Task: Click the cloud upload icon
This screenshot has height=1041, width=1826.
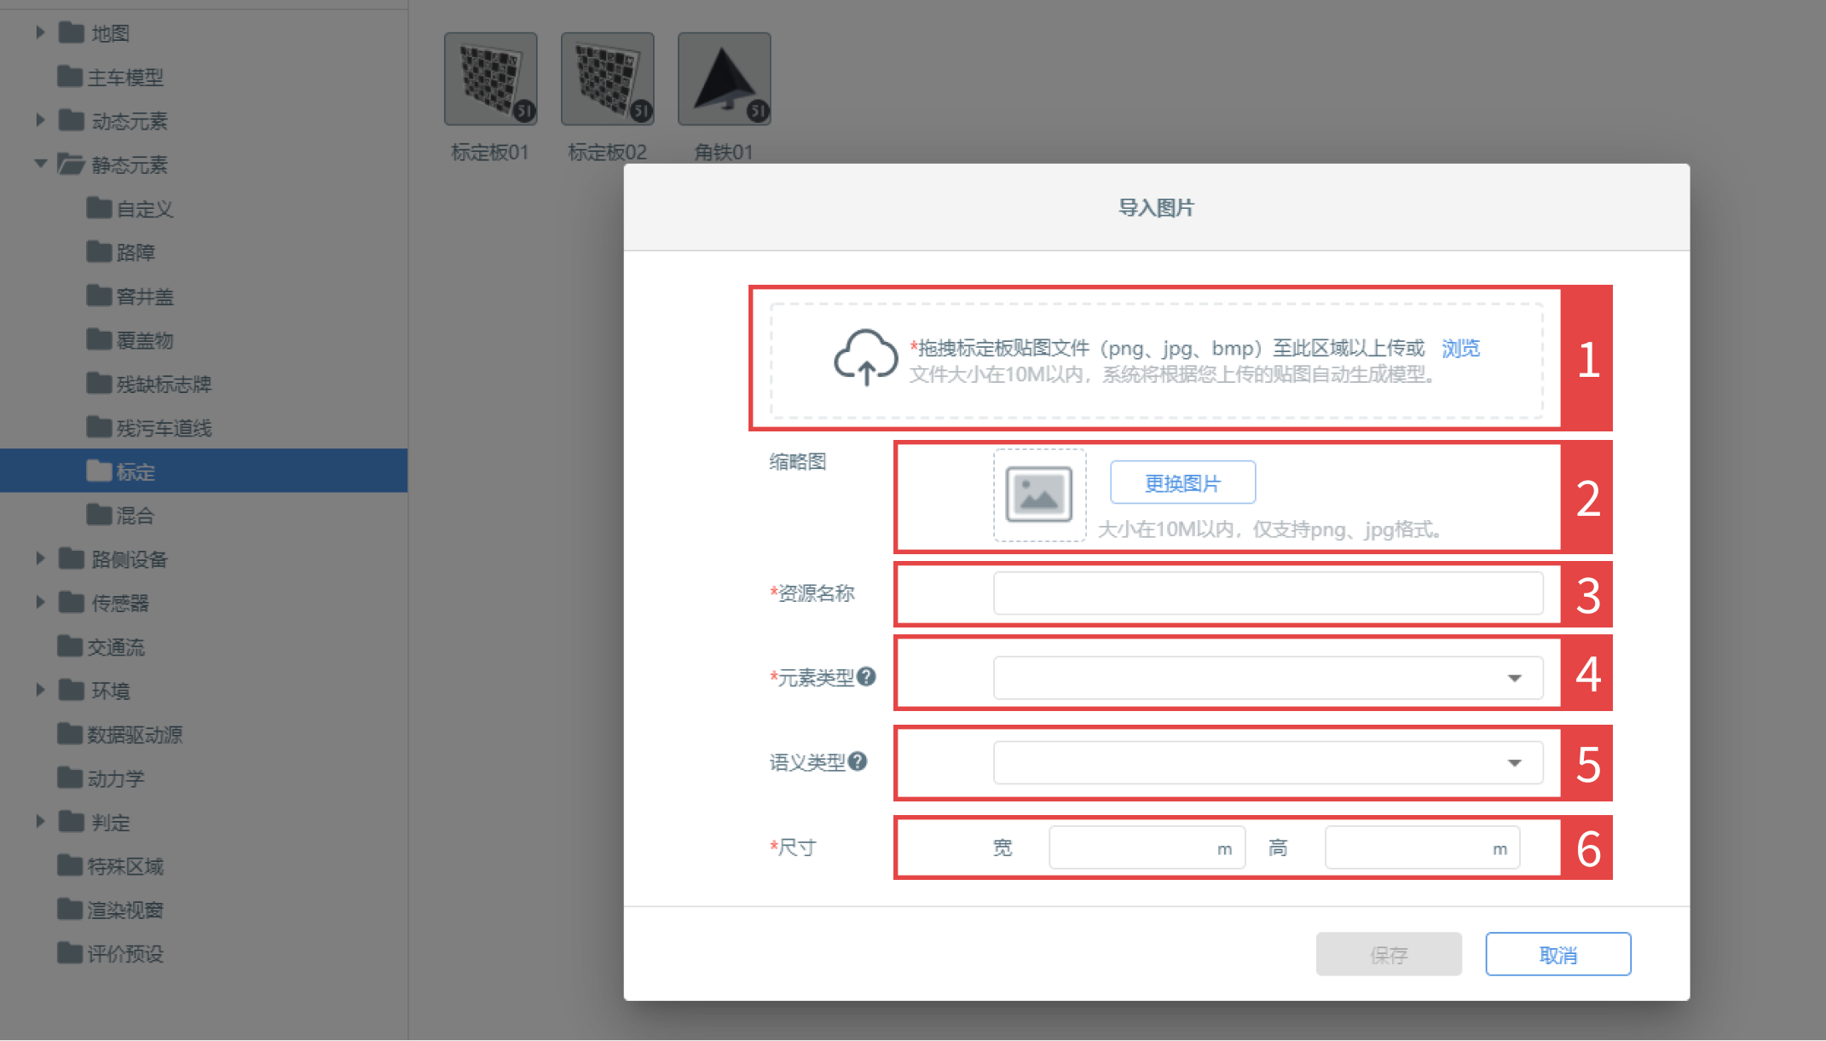Action: click(865, 357)
